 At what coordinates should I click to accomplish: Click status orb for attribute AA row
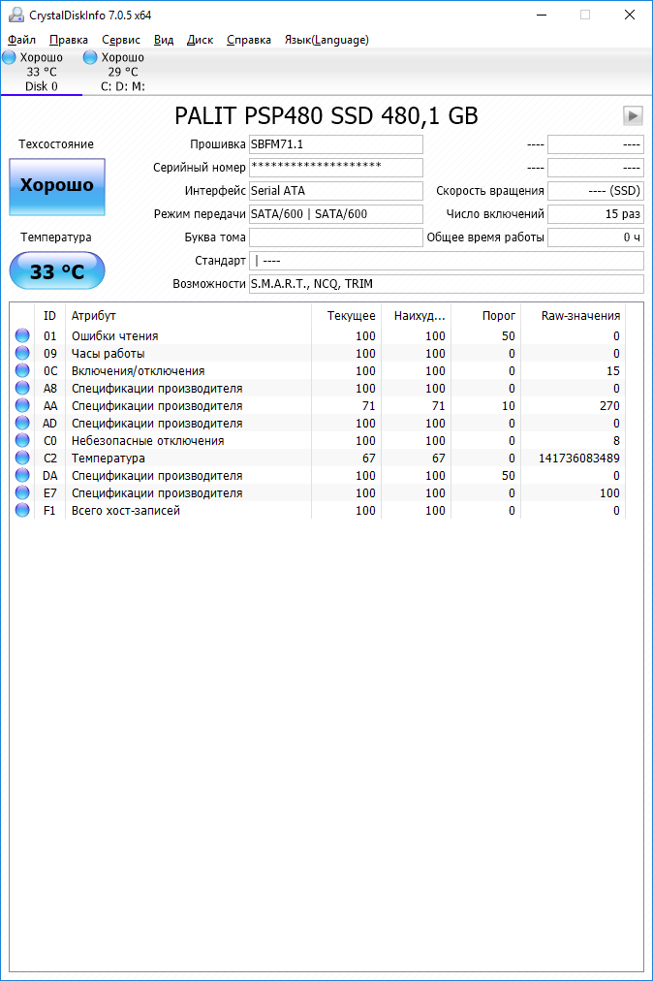coord(22,405)
